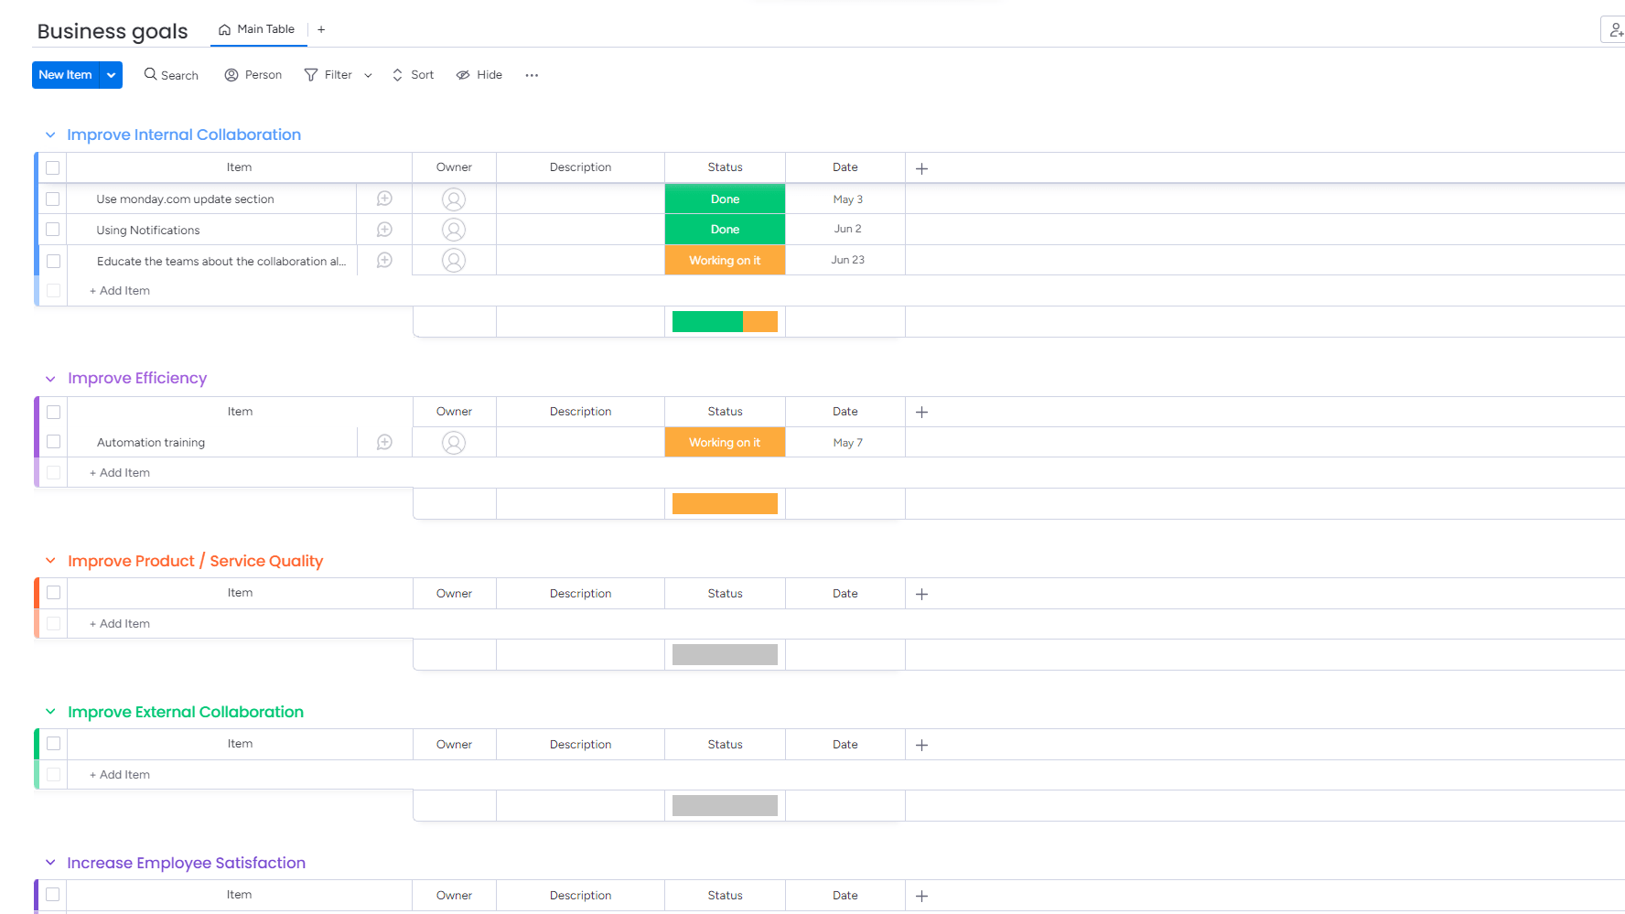
Task: Collapse the Improve Internal Collaboration group
Action: tap(50, 134)
